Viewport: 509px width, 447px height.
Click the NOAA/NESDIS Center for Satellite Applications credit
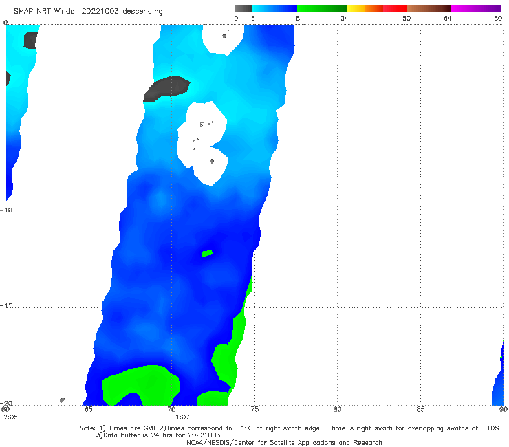click(284, 443)
